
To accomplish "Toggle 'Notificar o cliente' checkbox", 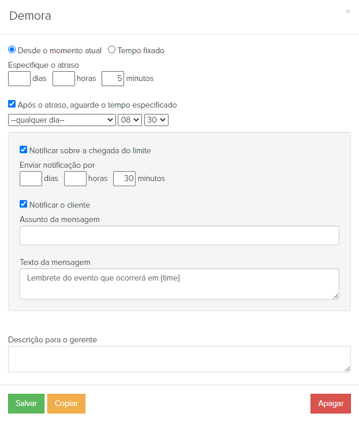I will coord(24,204).
